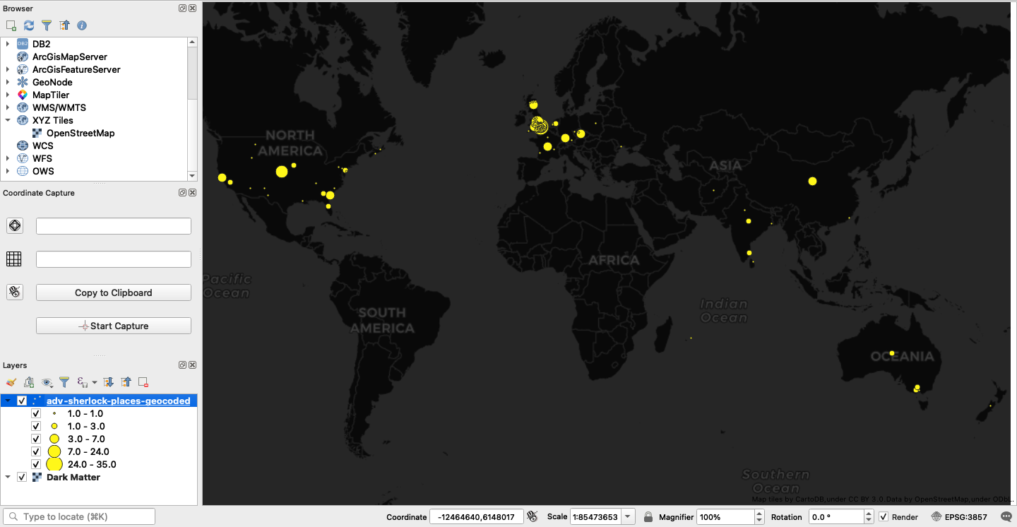Image resolution: width=1017 pixels, height=527 pixels.
Task: Click Start Capture button
Action: (114, 326)
